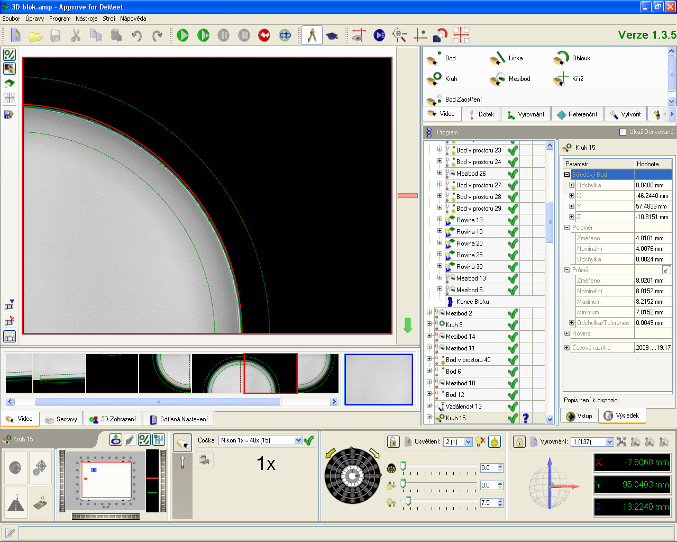Toggle checkmark for Bod v prostoru 40
Image resolution: width=677 pixels, height=542 pixels.
(x=513, y=360)
